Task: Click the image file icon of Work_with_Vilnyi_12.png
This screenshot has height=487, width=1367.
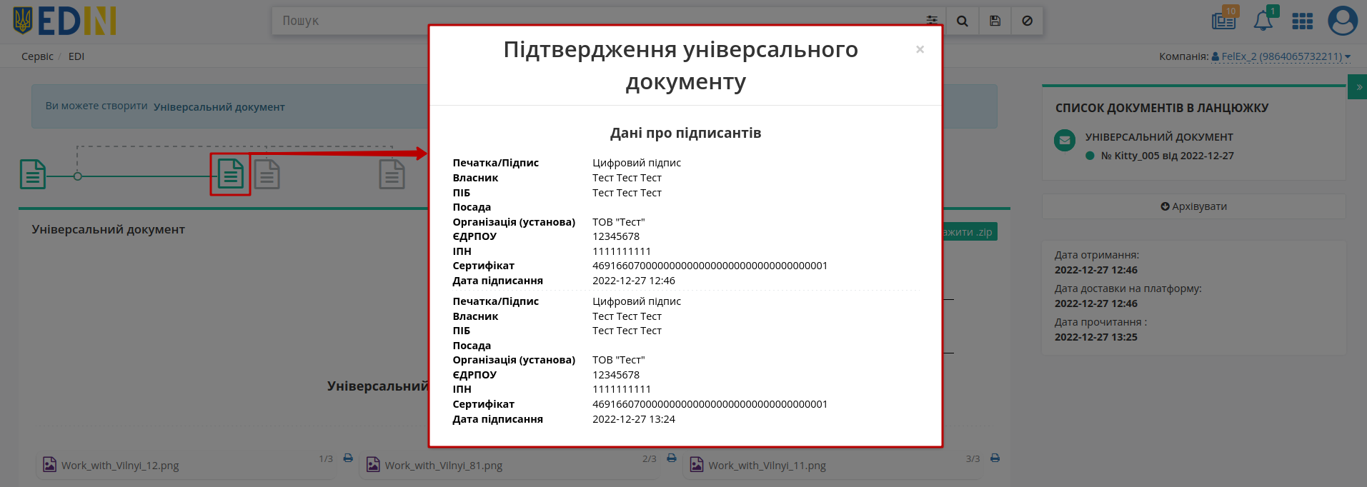Action: (x=49, y=465)
